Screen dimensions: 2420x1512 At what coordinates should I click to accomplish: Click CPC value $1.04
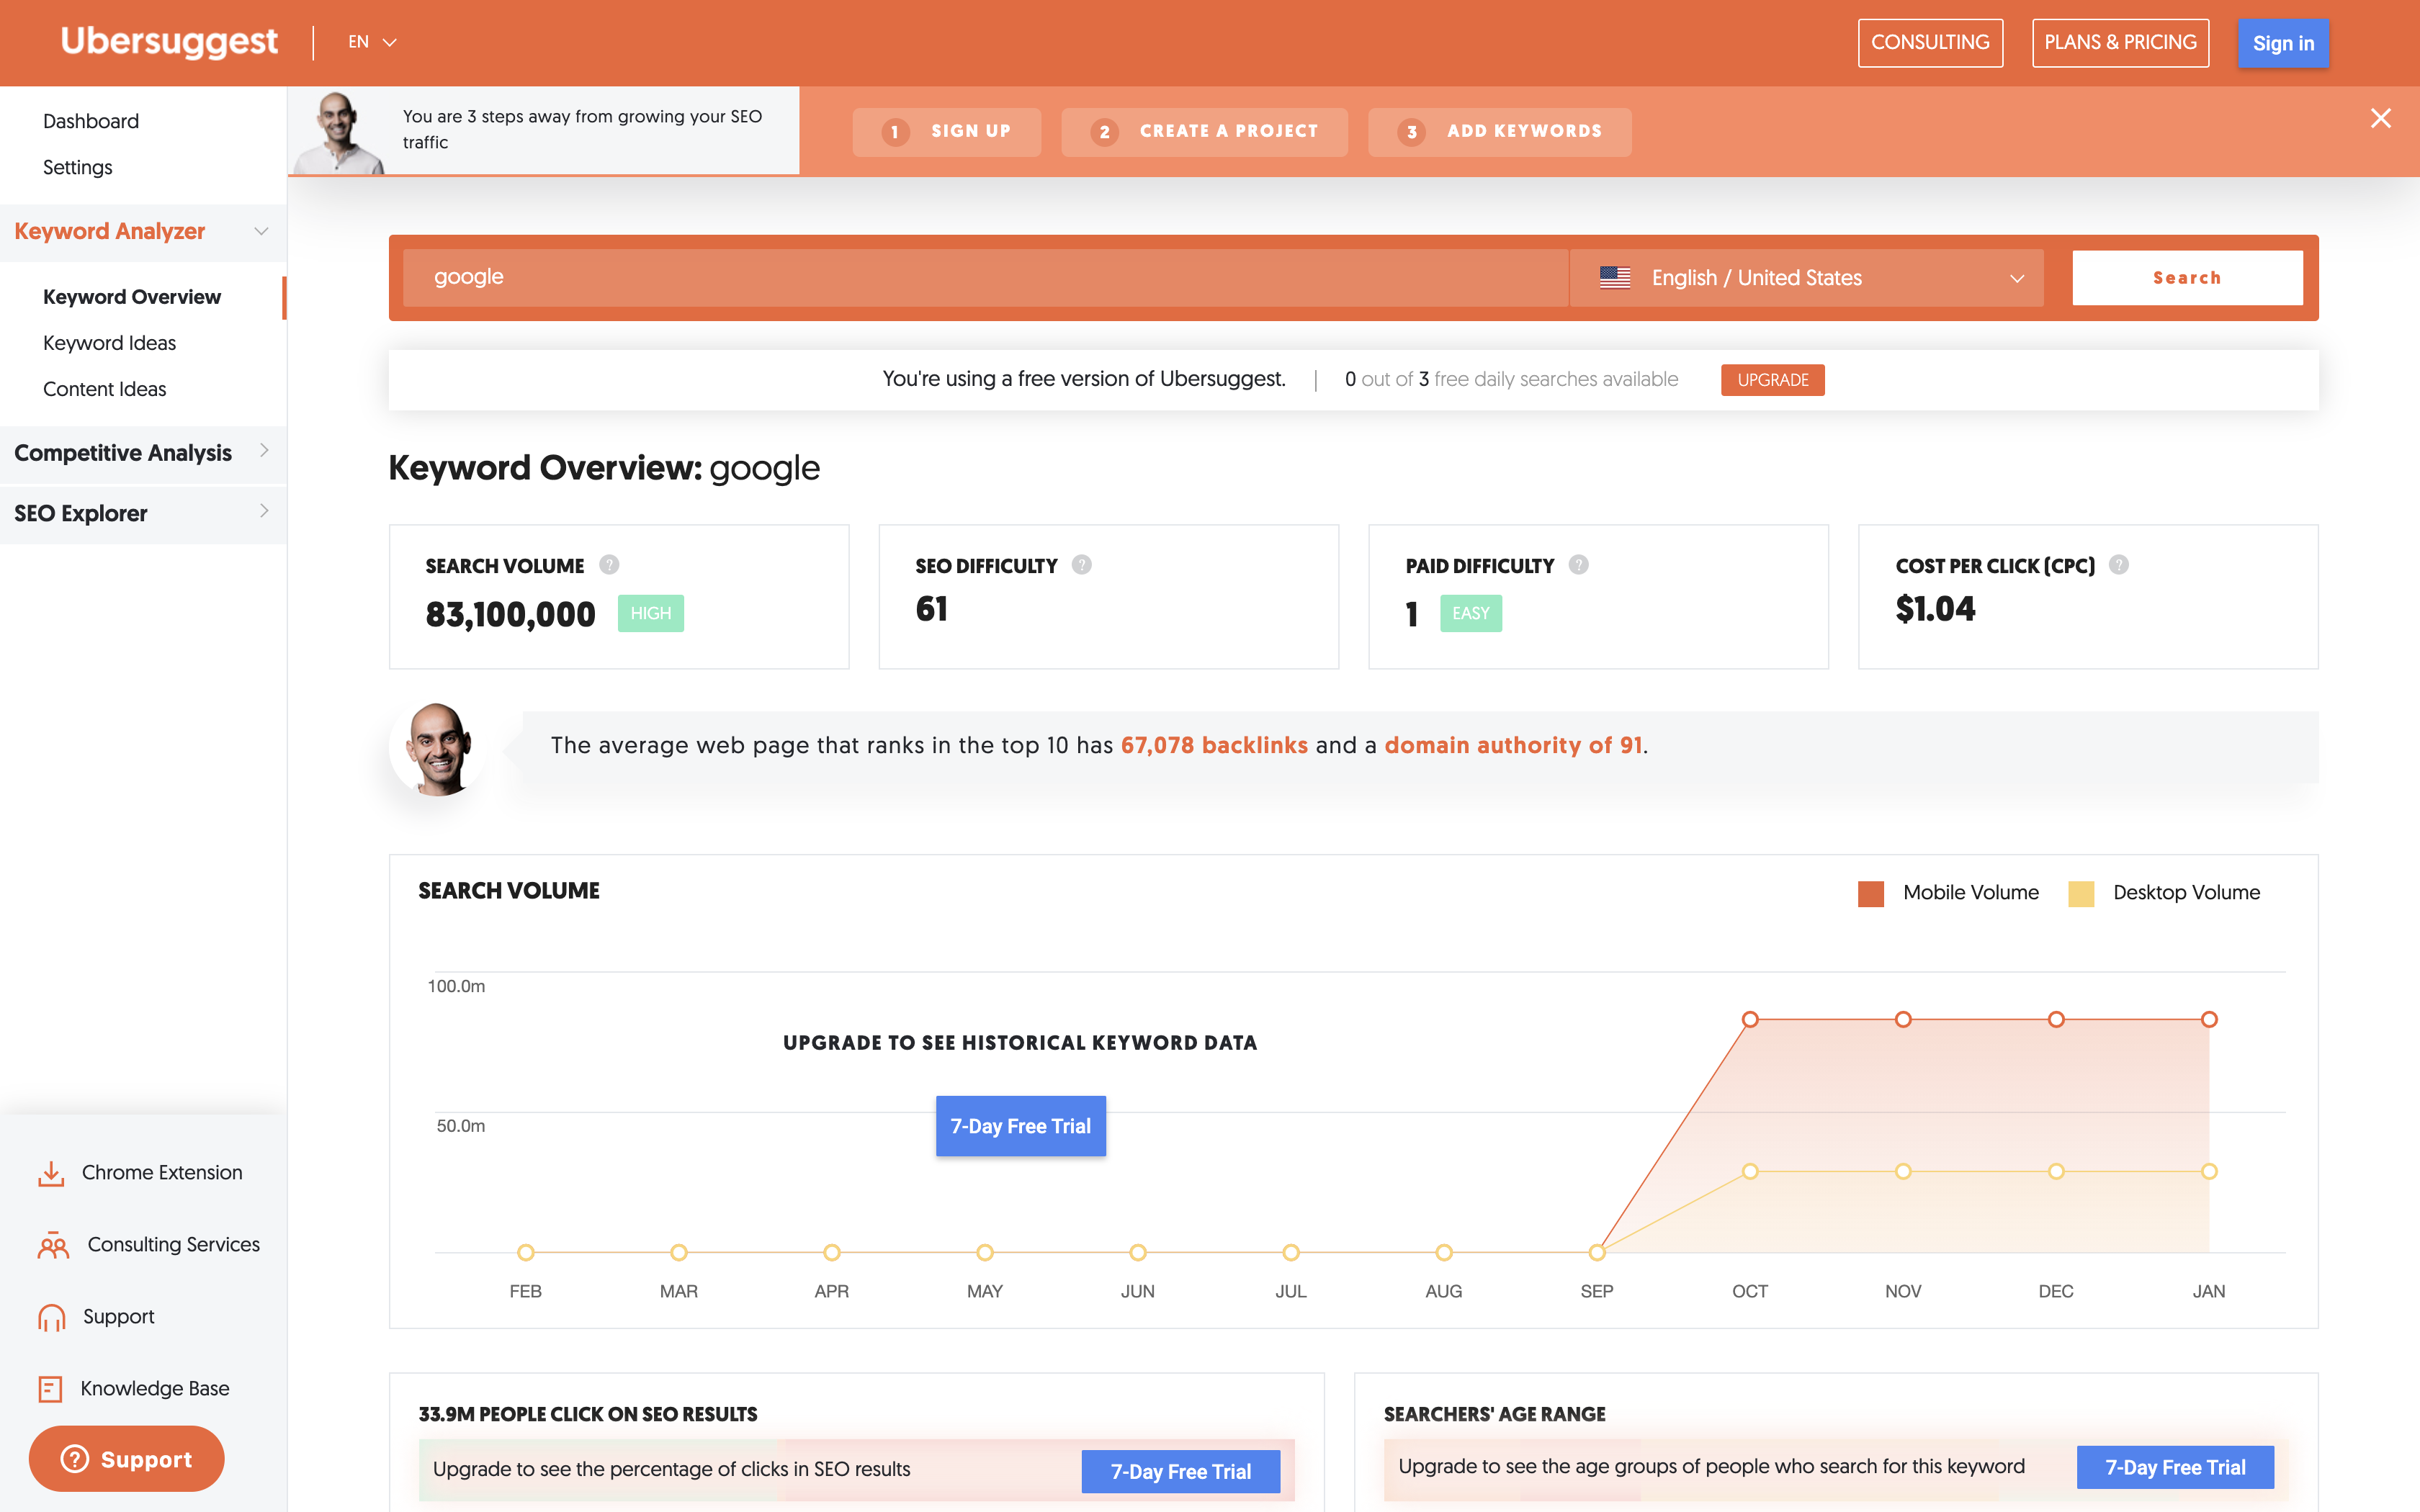tap(1935, 609)
